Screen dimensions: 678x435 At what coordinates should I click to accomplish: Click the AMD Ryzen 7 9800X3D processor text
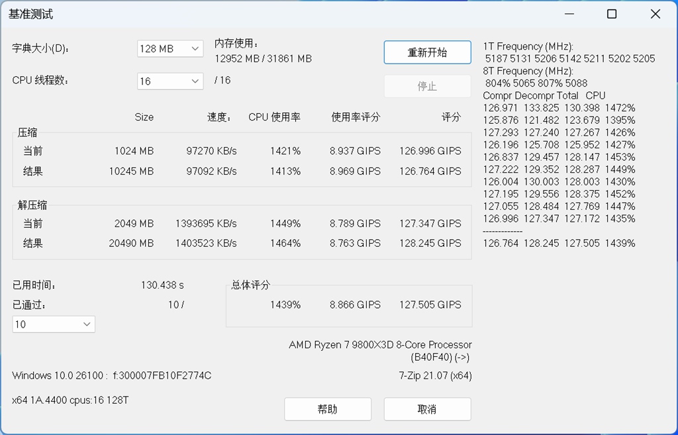[380, 345]
